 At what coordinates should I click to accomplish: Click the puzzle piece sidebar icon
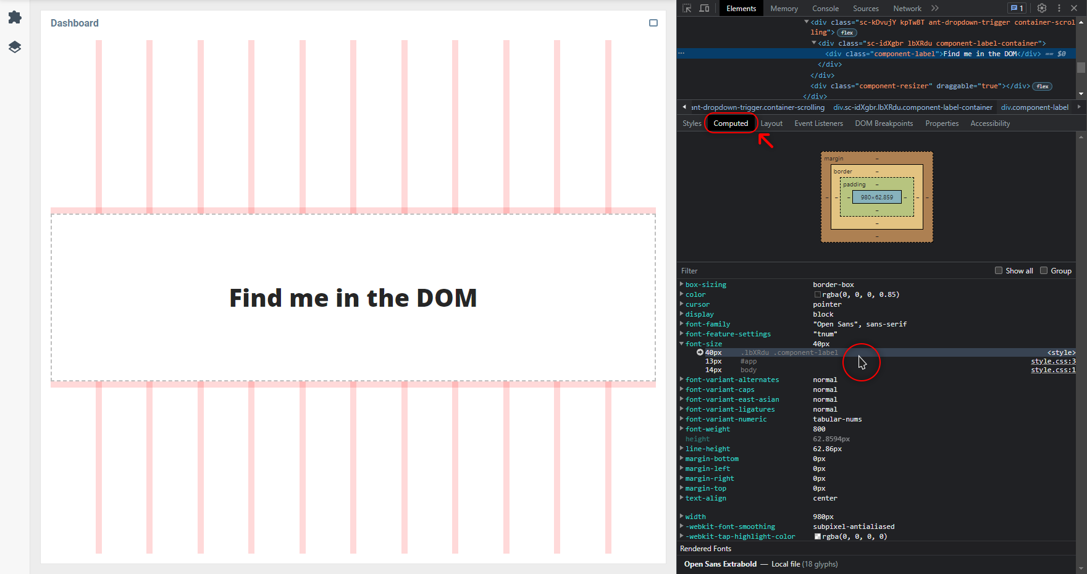click(x=15, y=17)
